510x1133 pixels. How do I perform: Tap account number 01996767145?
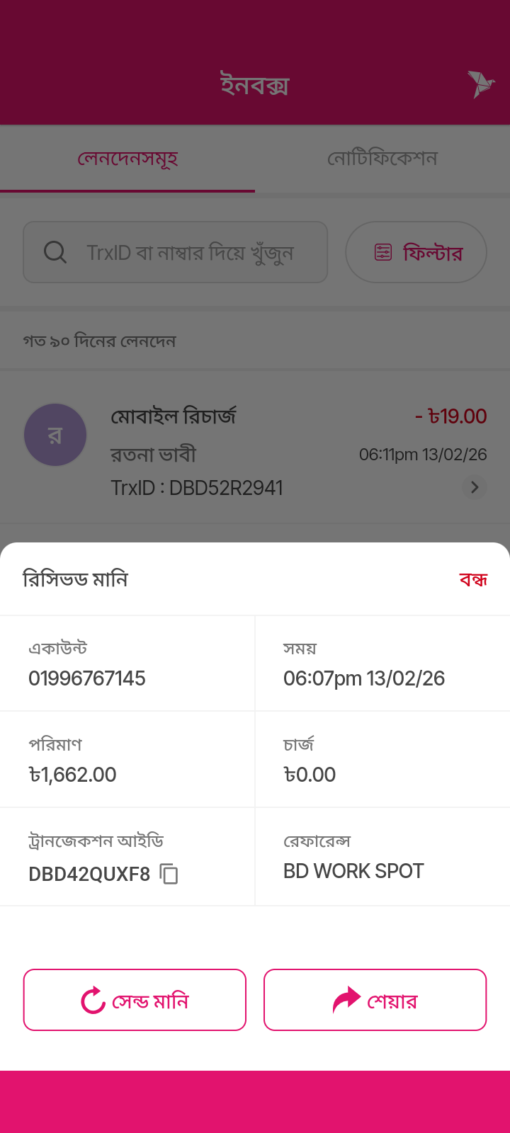87,678
